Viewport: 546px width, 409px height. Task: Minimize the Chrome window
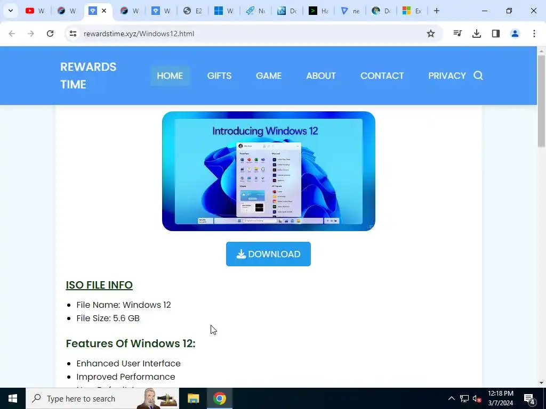pyautogui.click(x=484, y=11)
